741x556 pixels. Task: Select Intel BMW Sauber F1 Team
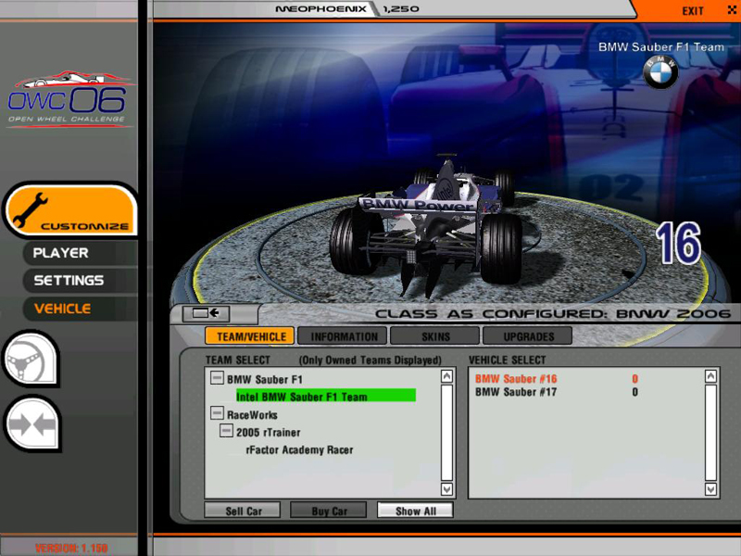click(326, 396)
